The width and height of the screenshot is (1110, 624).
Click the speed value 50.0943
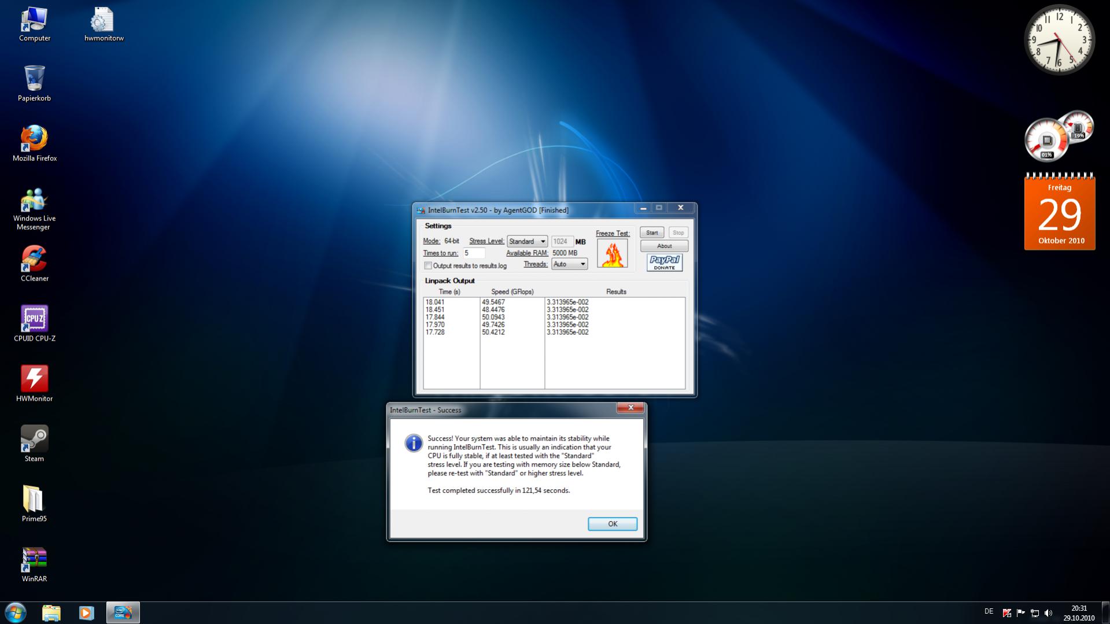493,317
